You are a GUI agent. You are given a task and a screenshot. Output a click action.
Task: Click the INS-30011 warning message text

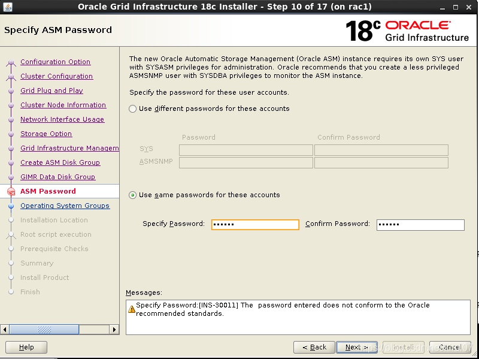tap(283, 309)
